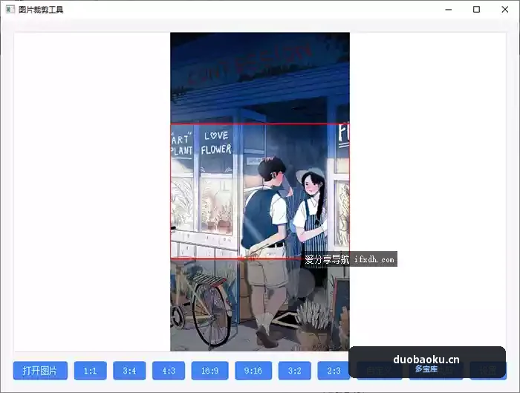Click the bicycle area of the loaded image
Viewport: 520px width, 393px height.
pyautogui.click(x=202, y=303)
